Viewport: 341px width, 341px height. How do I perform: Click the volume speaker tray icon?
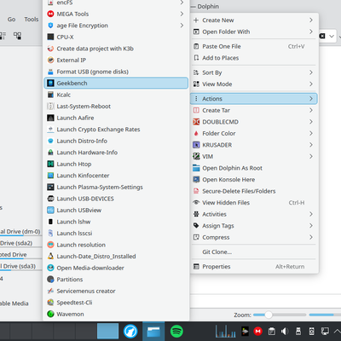point(285,332)
